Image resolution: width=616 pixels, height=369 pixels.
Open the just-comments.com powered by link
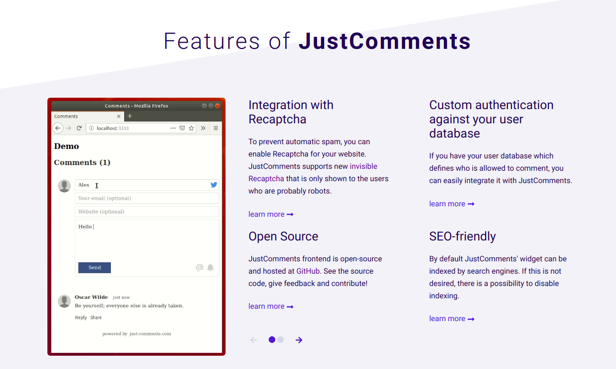tap(150, 334)
